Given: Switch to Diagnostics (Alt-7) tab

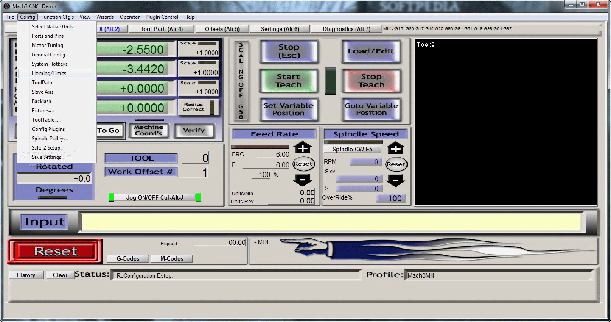Looking at the screenshot, I should pyautogui.click(x=346, y=29).
